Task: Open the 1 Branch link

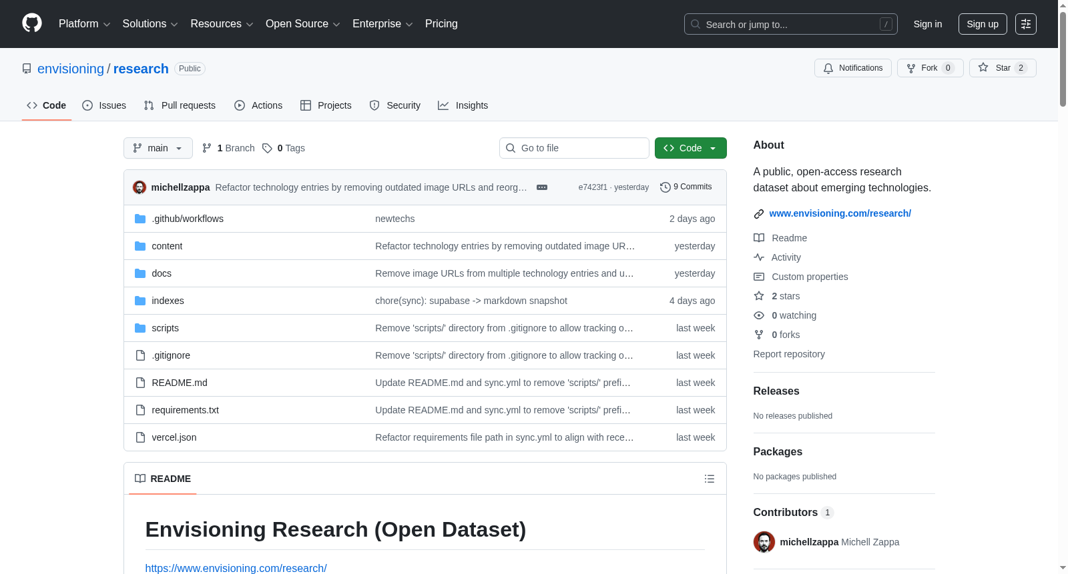Action: tap(228, 148)
